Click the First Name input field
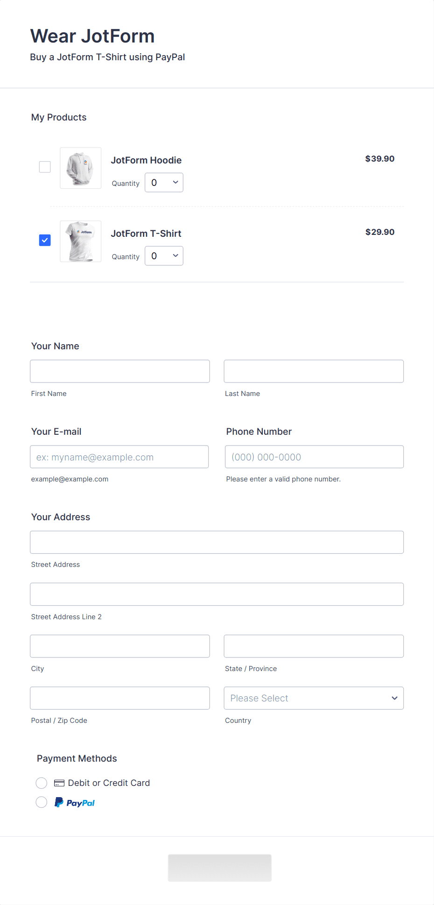434x905 pixels. click(x=120, y=371)
